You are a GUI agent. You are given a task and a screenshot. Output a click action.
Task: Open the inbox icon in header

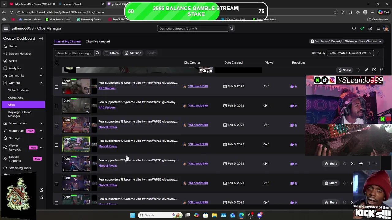point(370,28)
